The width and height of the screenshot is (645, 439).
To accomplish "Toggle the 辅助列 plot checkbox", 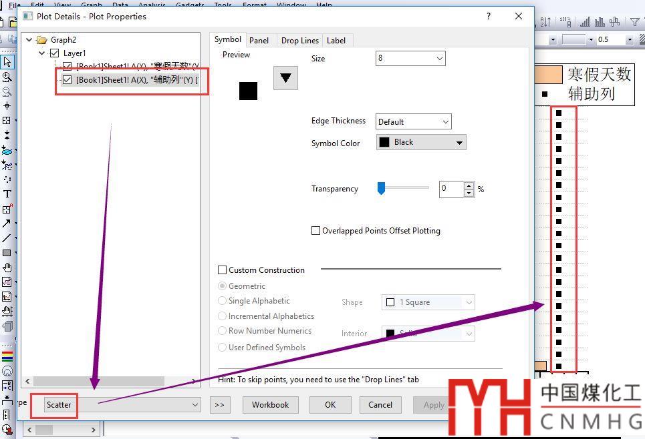I will point(67,79).
